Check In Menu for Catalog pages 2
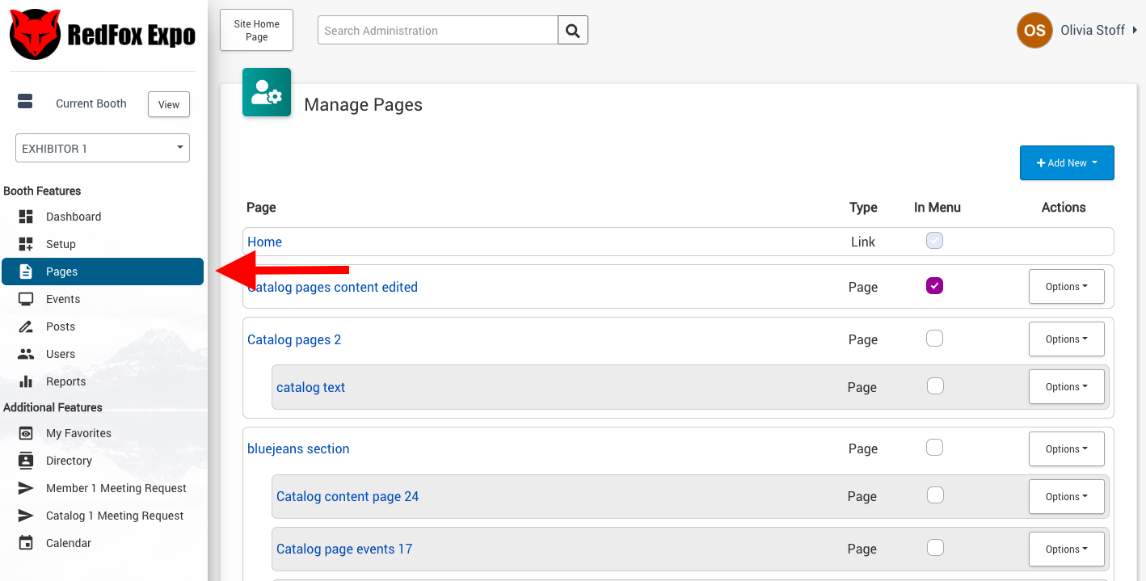Screen dimensions: 1146x581 coord(934,338)
